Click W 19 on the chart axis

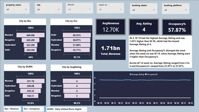(99, 103)
